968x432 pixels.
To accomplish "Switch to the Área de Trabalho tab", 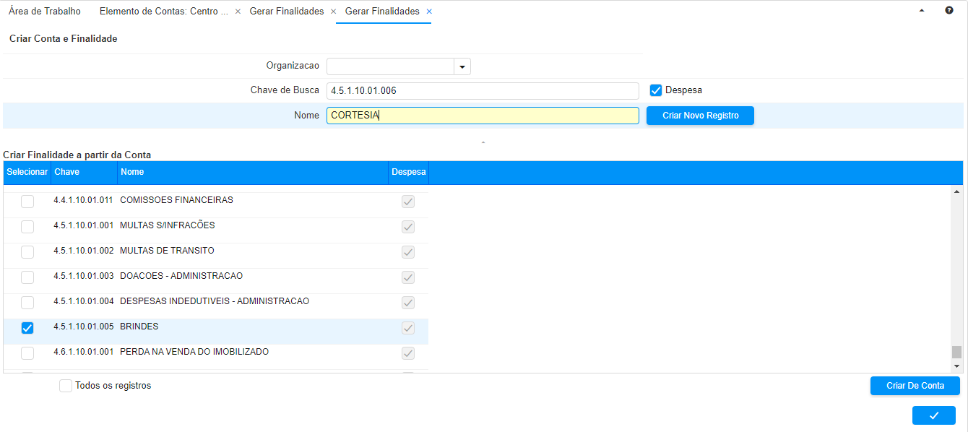I will pos(45,12).
